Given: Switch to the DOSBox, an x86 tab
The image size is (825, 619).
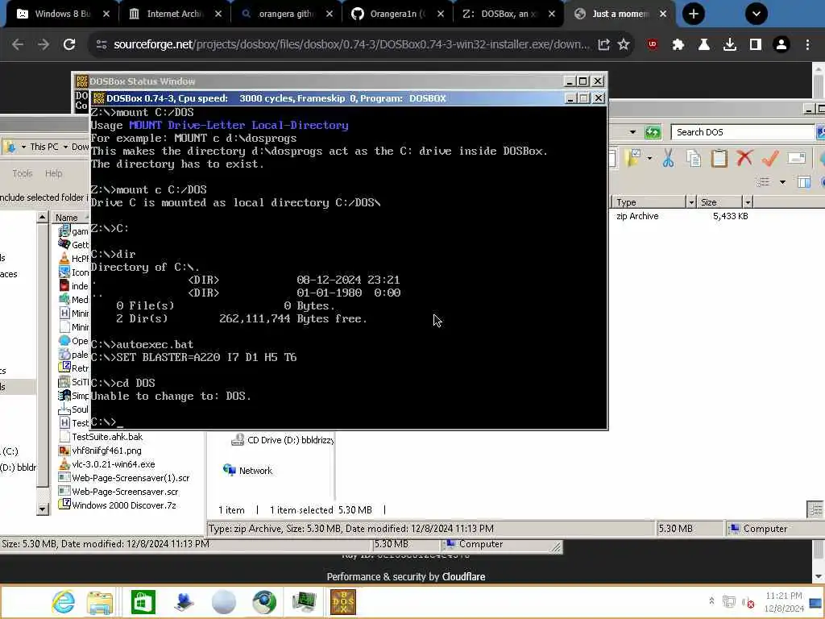Looking at the screenshot, I should pyautogui.click(x=508, y=14).
